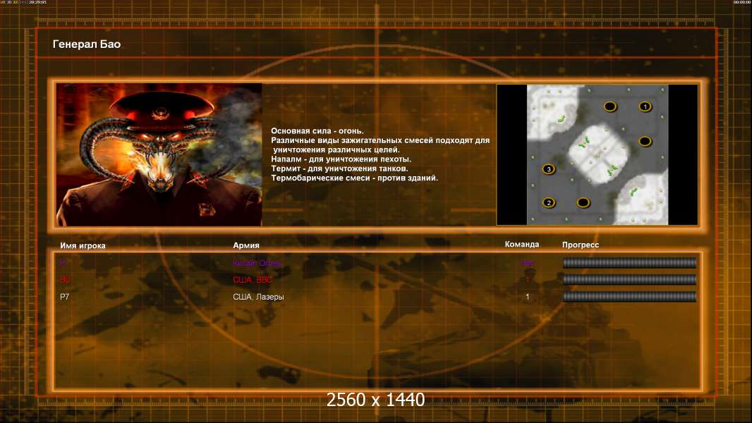This screenshot has width=752, height=423.
Task: Click the loading progress bar for player P7
Action: (629, 297)
